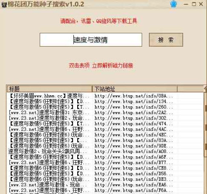This screenshot has height=194, width=207.
Task: Select the URL ending info/2A2
Action: coord(134,112)
